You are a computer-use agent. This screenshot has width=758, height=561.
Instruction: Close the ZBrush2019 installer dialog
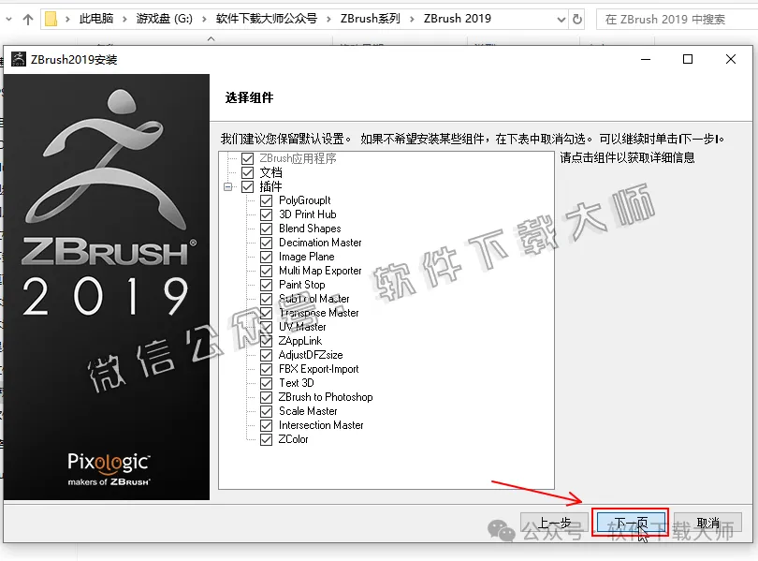[x=731, y=60]
